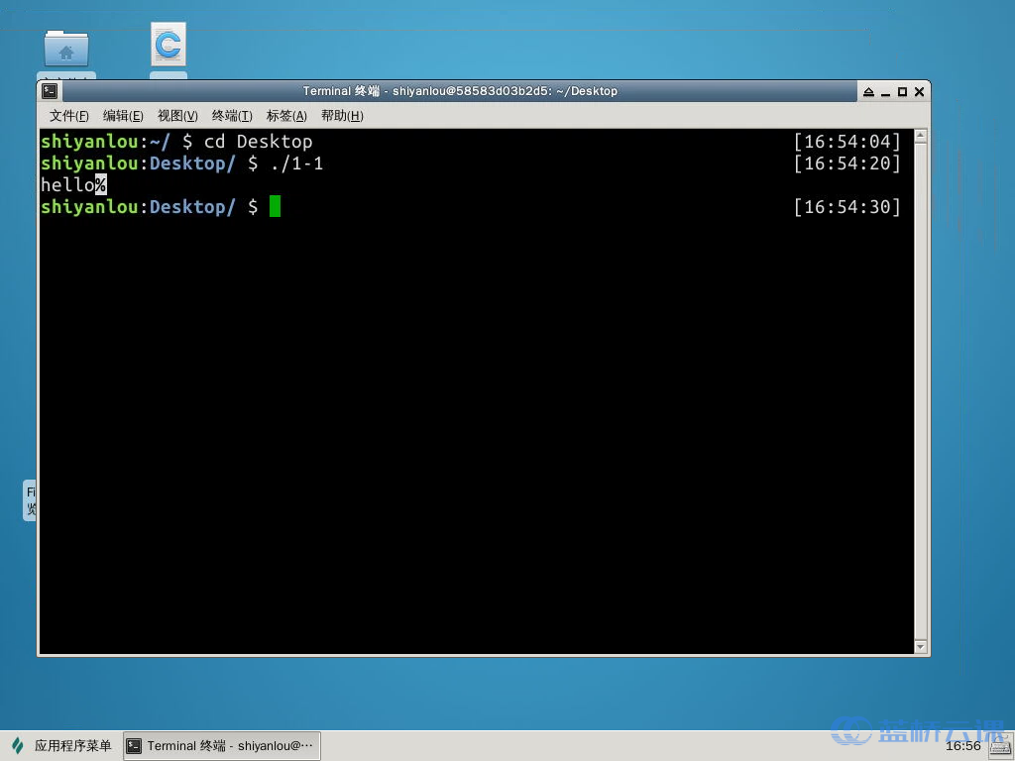Open the 终端(T) terminal menu
Viewport: 1015px width, 761px height.
click(x=232, y=116)
